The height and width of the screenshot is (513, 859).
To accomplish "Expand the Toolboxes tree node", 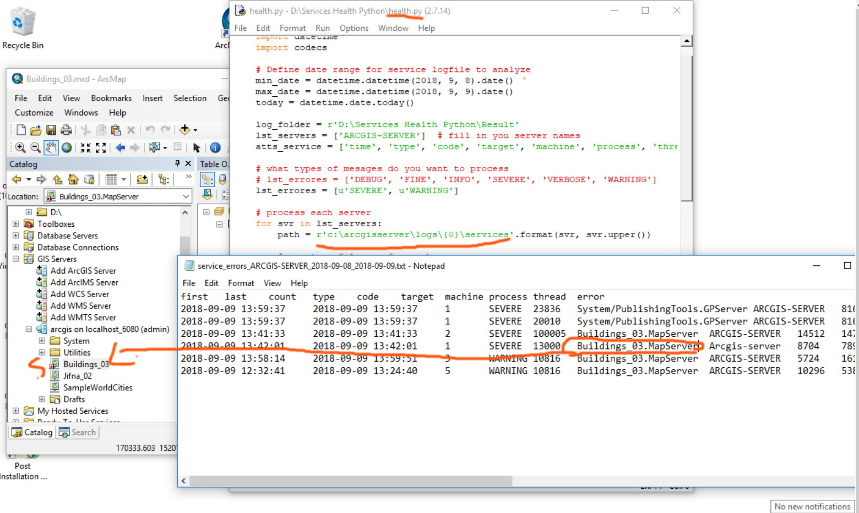I will coord(15,224).
